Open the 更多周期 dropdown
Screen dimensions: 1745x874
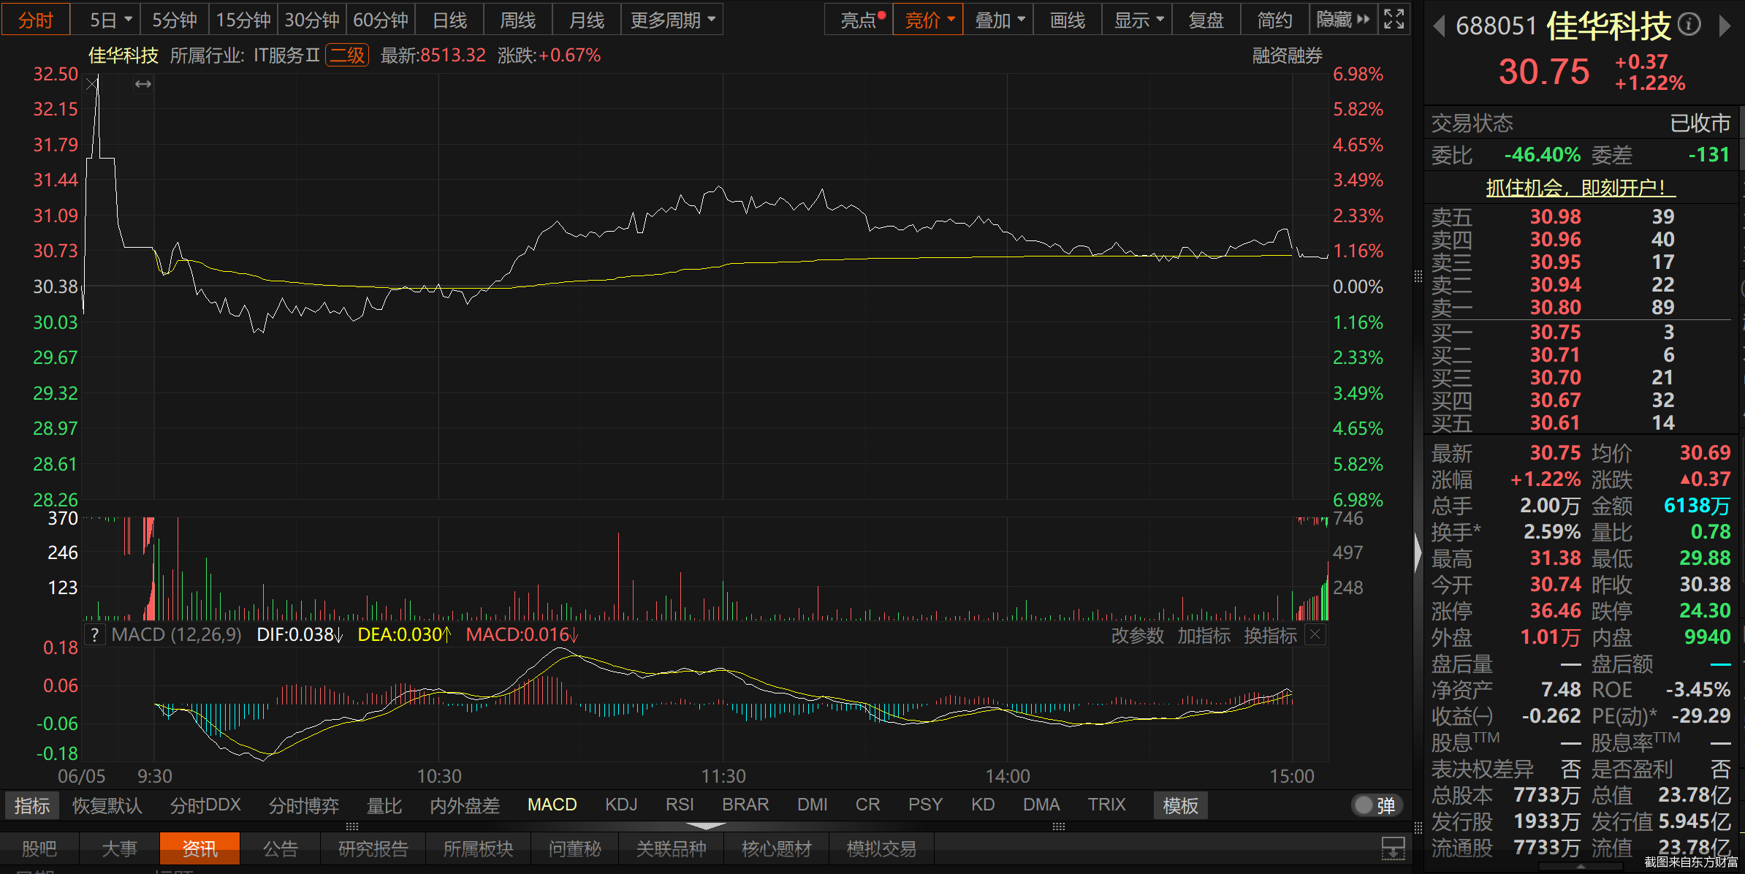[672, 20]
